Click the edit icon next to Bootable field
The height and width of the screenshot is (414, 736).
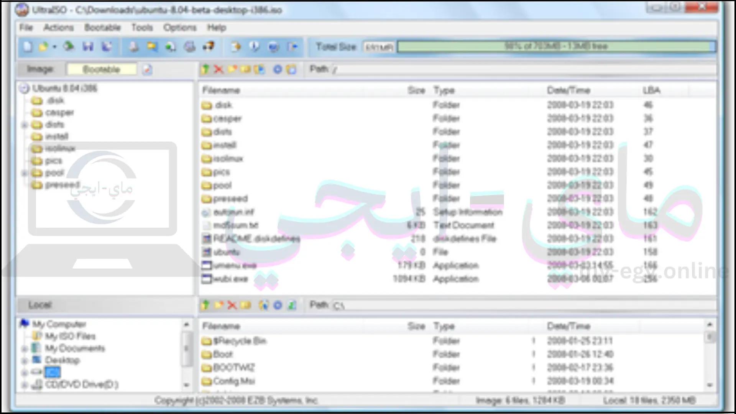[147, 69]
